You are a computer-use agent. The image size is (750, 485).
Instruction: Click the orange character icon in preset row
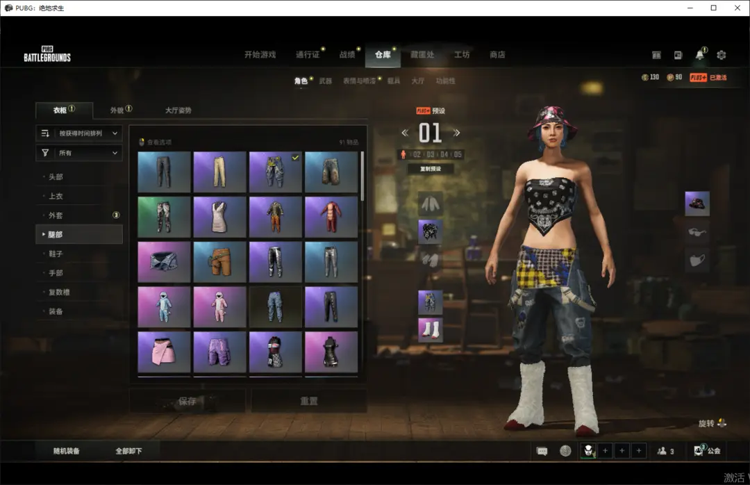[x=403, y=154]
